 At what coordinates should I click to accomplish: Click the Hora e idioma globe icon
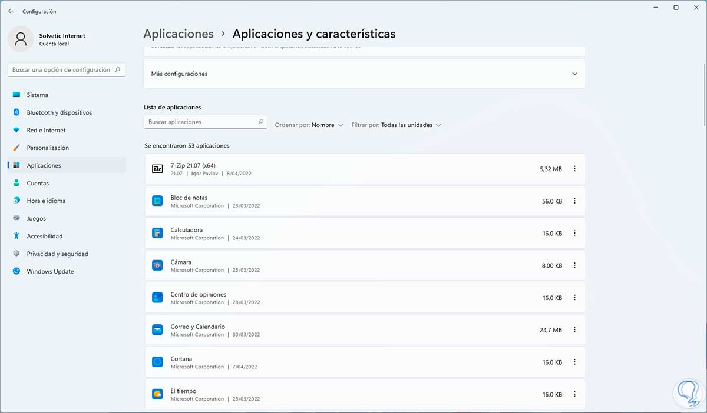click(x=16, y=201)
